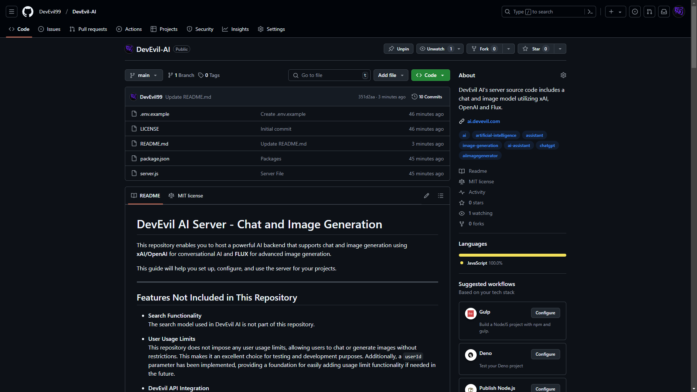Screen dimensions: 697x392
Task: Click the artificial-intelligence topic tag
Action: [496, 135]
